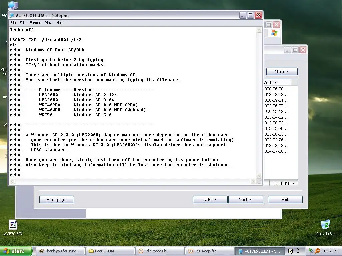This screenshot has width=342, height=256.
Task: Open the Windows Start menu
Action: pyautogui.click(x=16, y=251)
